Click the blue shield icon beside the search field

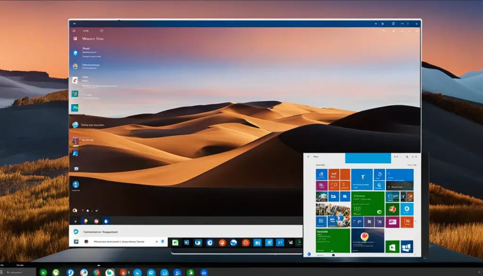[x=163, y=242]
